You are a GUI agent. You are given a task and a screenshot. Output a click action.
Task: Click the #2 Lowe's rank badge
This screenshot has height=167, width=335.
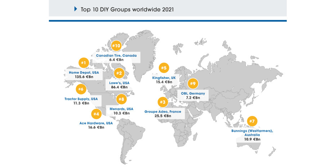(x=119, y=73)
